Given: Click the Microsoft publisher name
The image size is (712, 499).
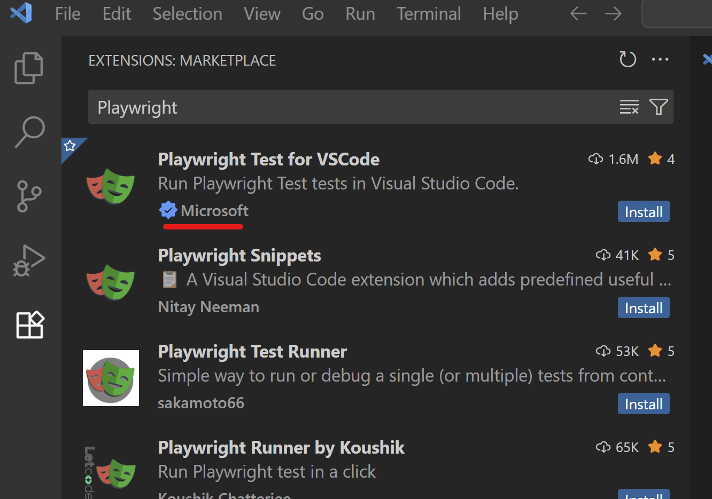Looking at the screenshot, I should (214, 211).
